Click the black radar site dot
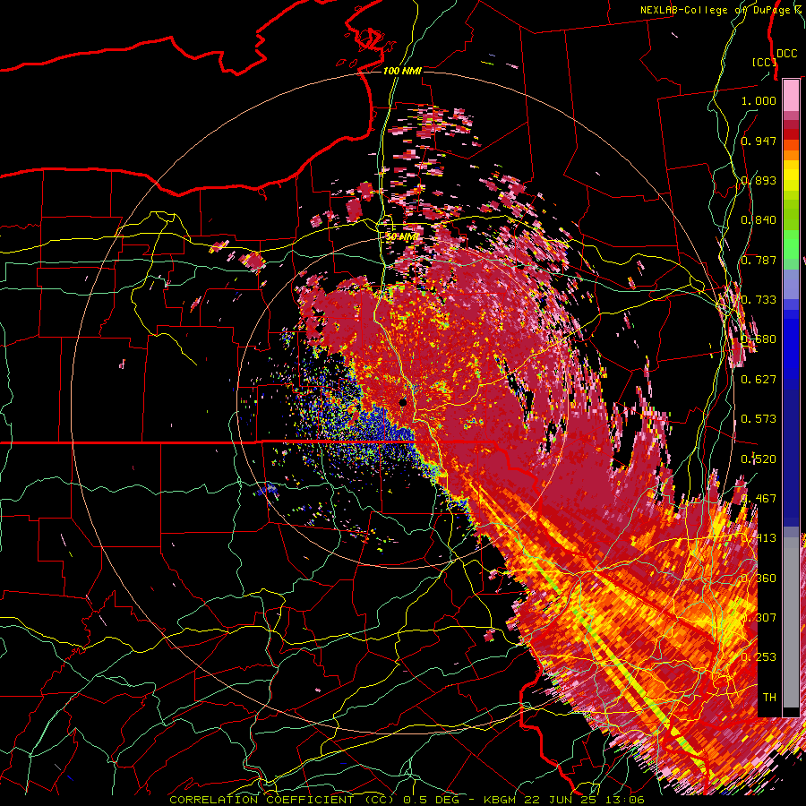Screen dimensions: 806x806 click(403, 402)
